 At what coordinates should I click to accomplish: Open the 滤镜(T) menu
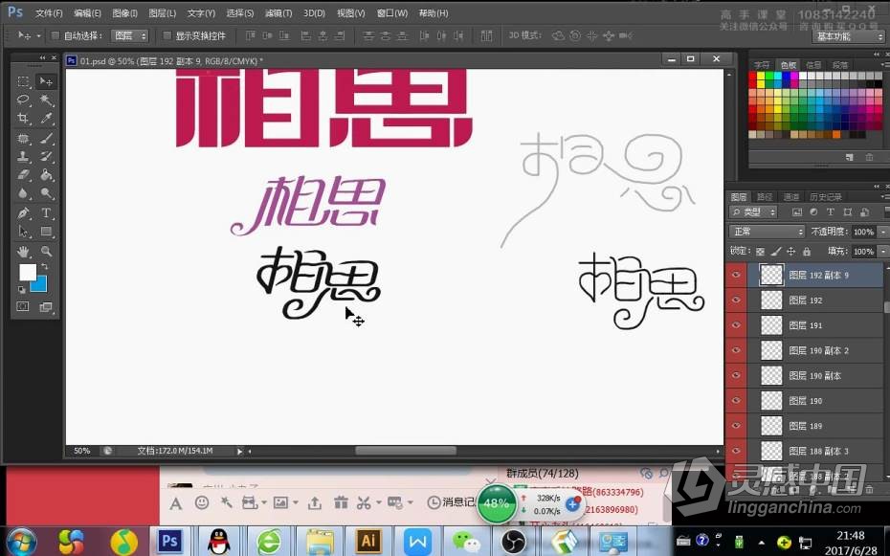[x=278, y=12]
